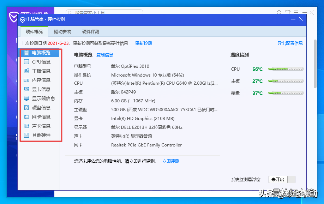The width and height of the screenshot is (324, 204).
Task: Open the 硬盘信息 hard disk icon
Action: 26,108
